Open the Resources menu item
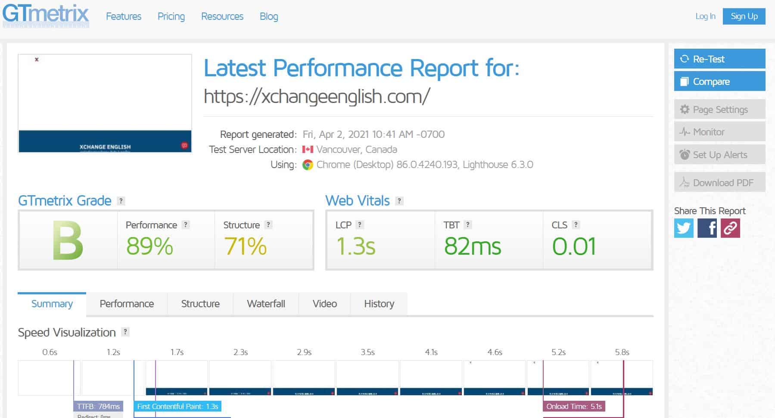This screenshot has width=775, height=418. [222, 16]
